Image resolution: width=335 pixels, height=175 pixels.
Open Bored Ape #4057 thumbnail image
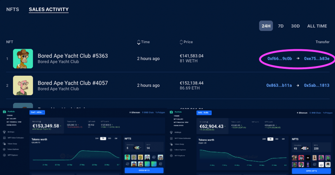click(23, 86)
